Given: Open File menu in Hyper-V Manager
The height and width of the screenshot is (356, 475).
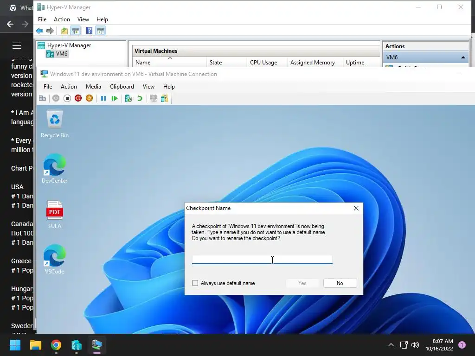Looking at the screenshot, I should tap(42, 19).
